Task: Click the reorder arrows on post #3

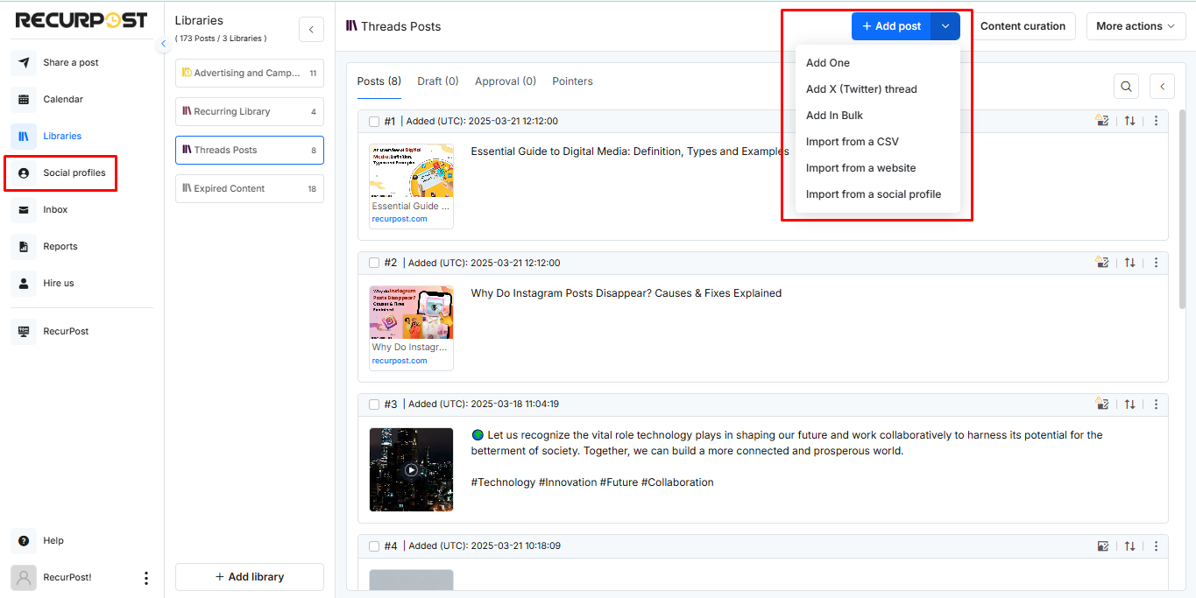Action: coord(1130,405)
